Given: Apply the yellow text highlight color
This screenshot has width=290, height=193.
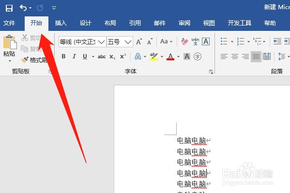Looking at the screenshot, I should coord(154,56).
